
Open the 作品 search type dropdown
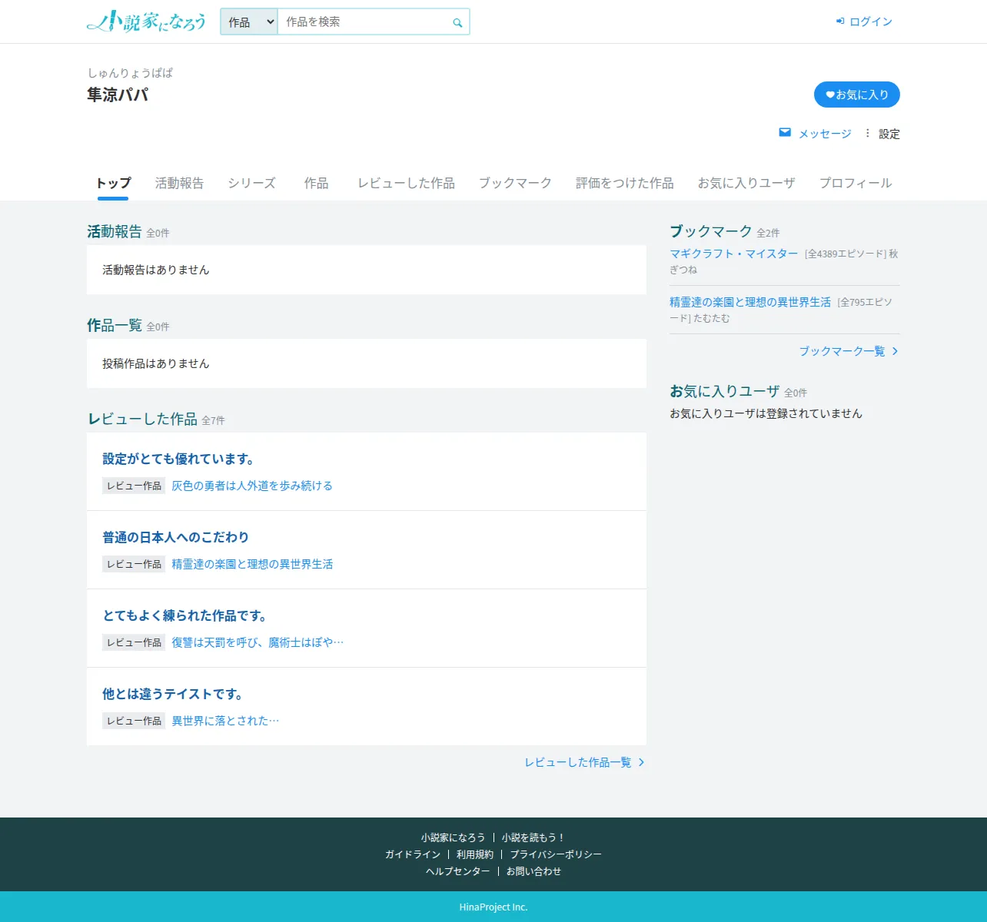point(249,22)
